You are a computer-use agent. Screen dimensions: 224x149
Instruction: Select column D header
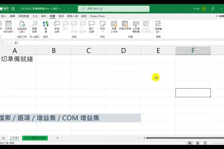124,51
